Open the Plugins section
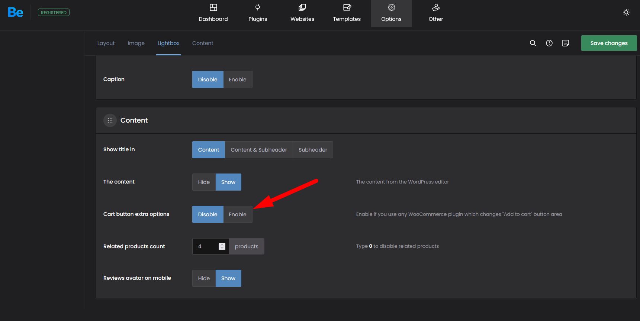The width and height of the screenshot is (640, 321). click(x=258, y=13)
